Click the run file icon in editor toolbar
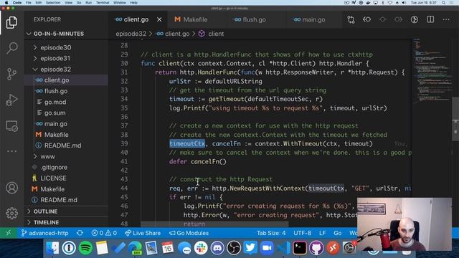This screenshot has width=459, height=258. tap(415, 19)
